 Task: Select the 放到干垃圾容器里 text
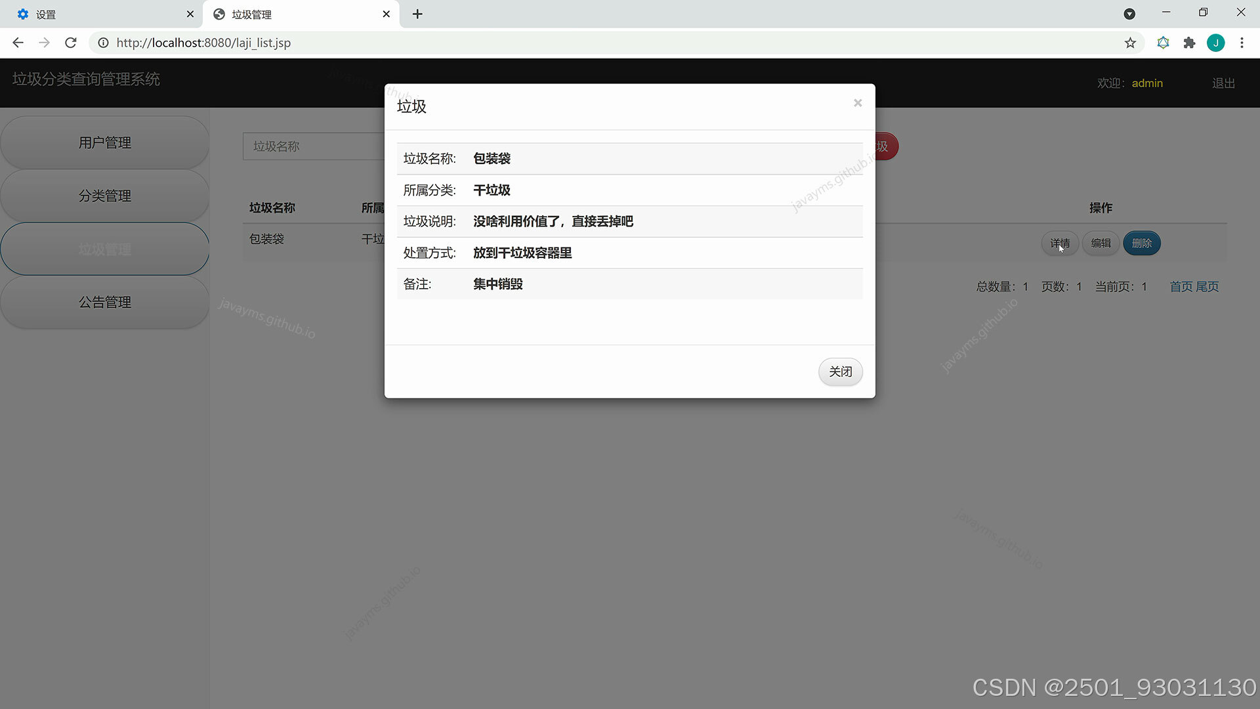point(522,253)
